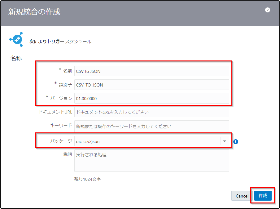
Task: Click inside the 説明 description text area
Action: [x=151, y=161]
